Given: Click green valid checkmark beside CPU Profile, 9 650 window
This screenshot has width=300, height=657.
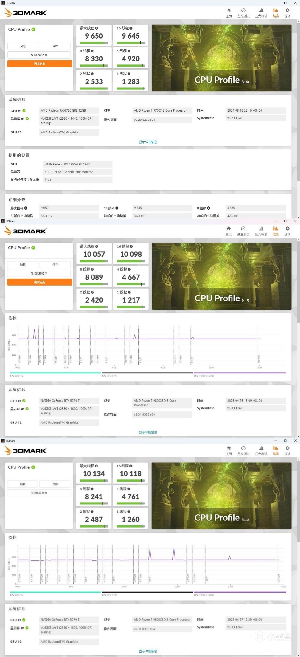Looking at the screenshot, I should 33,29.
